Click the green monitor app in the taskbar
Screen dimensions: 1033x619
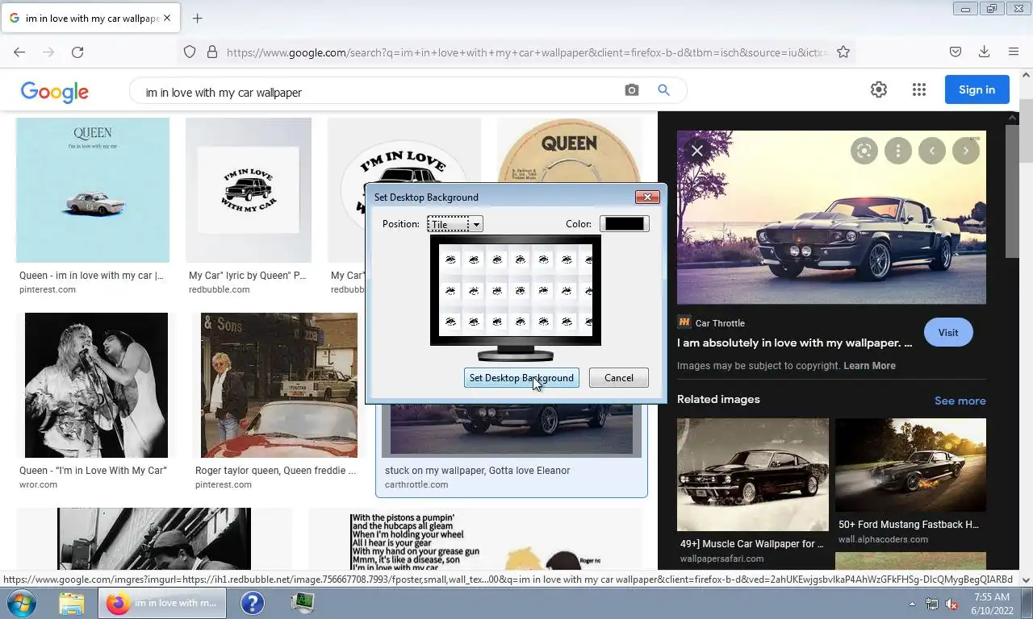click(303, 602)
